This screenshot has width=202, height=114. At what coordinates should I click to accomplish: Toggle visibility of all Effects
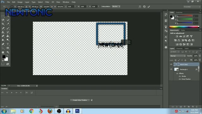tap(177, 73)
